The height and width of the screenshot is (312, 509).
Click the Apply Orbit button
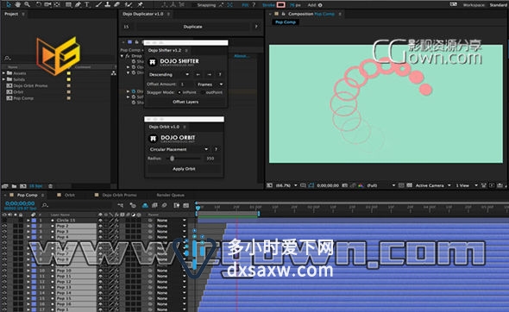point(184,169)
